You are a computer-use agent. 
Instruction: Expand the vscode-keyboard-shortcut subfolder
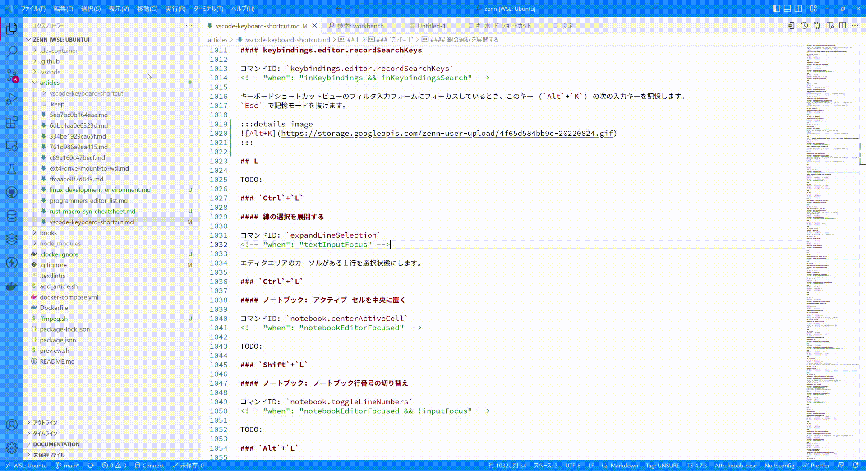(x=111, y=93)
